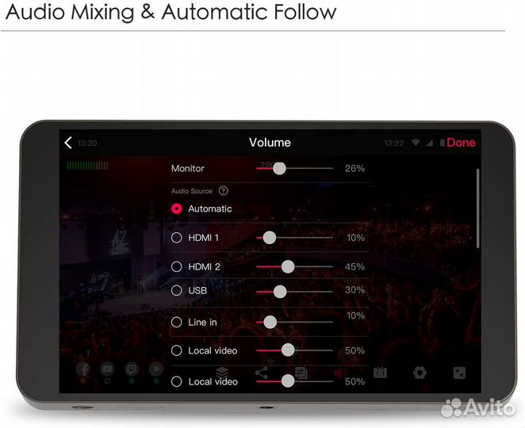This screenshot has width=525, height=428.
Task: Click the Monitor volume slider knob
Action: pos(279,168)
